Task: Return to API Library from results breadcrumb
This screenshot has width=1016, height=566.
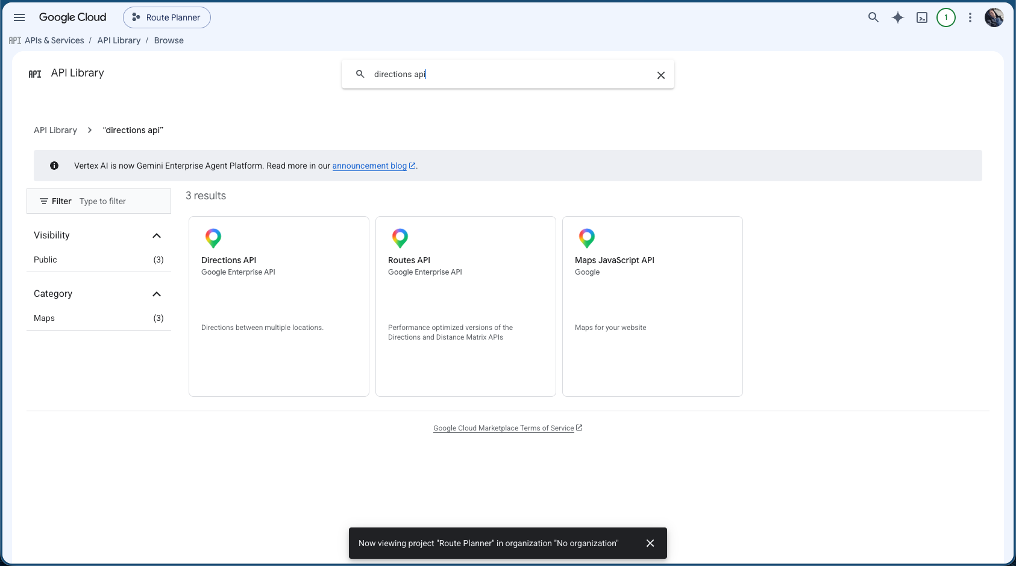Action: point(55,130)
